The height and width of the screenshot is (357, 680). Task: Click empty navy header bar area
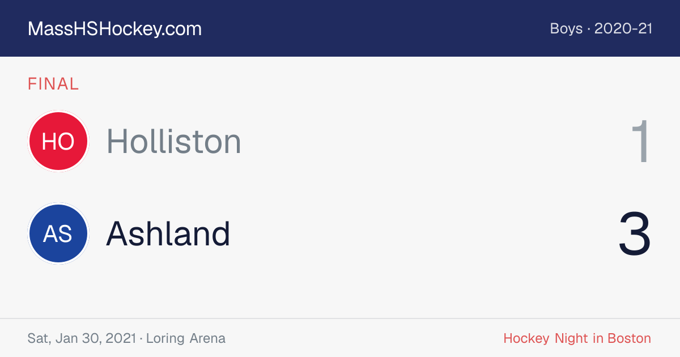tap(374, 28)
